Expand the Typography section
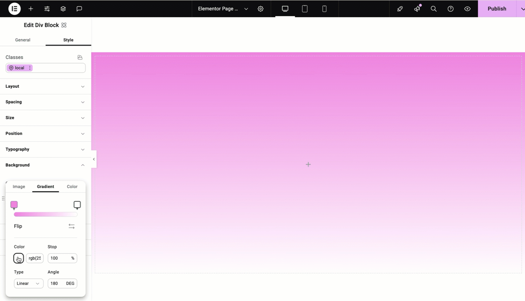525x301 pixels. (x=45, y=149)
